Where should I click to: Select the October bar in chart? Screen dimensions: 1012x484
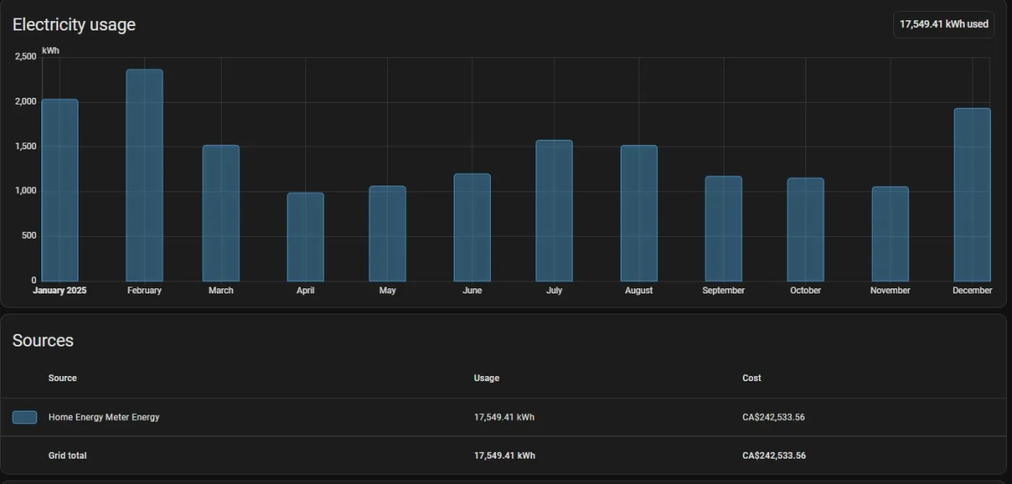(805, 229)
